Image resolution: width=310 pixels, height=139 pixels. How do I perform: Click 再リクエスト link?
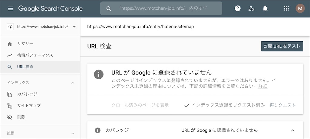point(282,105)
